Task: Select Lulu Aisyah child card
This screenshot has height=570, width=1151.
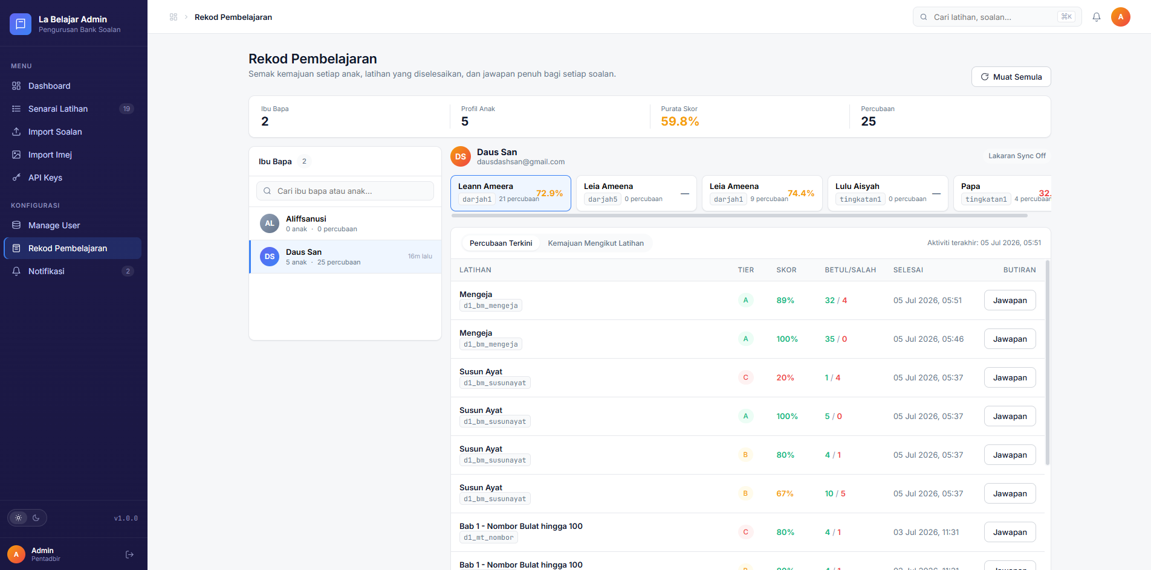Action: 888,193
